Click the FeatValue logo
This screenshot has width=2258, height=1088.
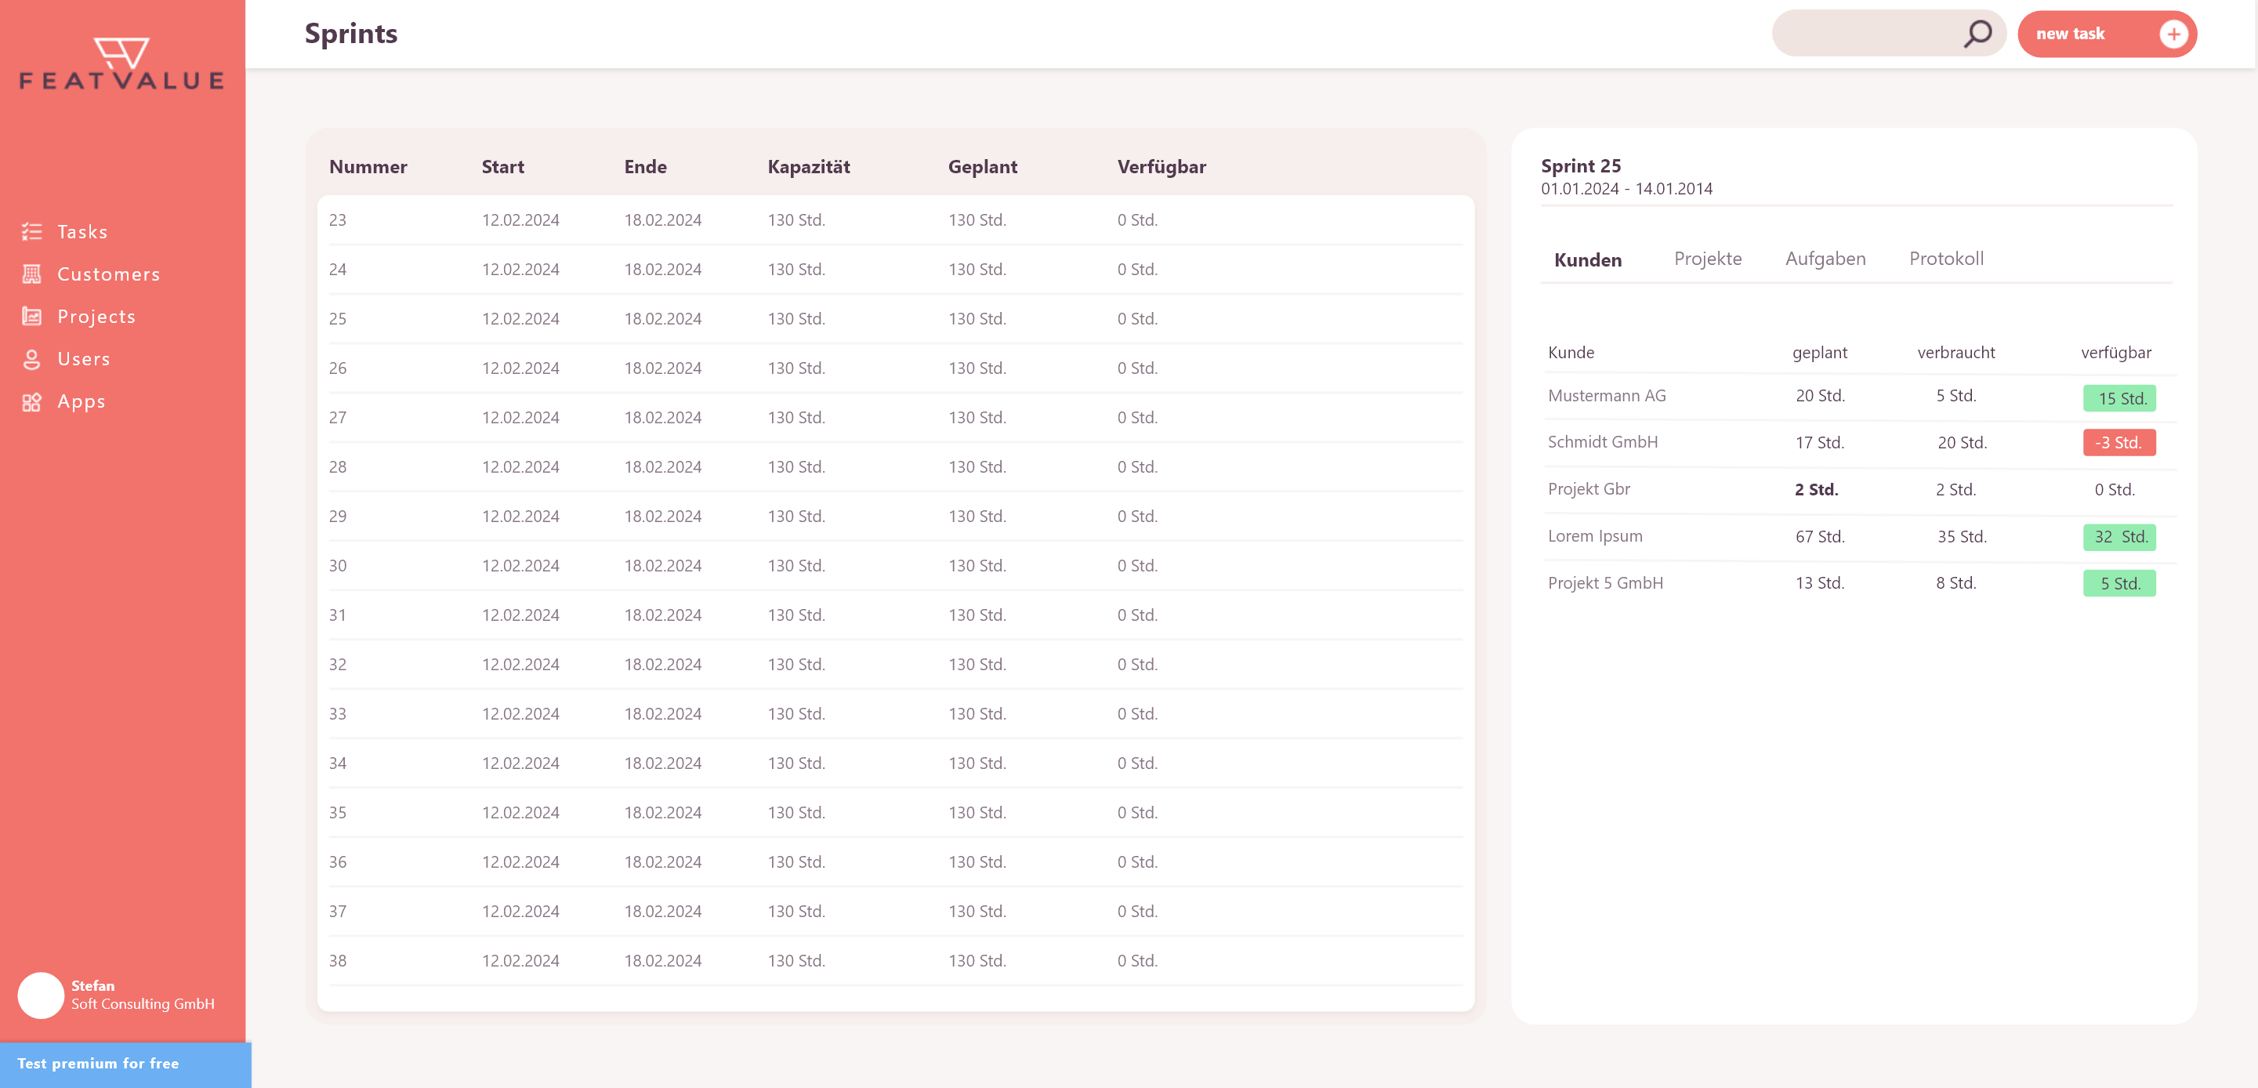click(121, 63)
